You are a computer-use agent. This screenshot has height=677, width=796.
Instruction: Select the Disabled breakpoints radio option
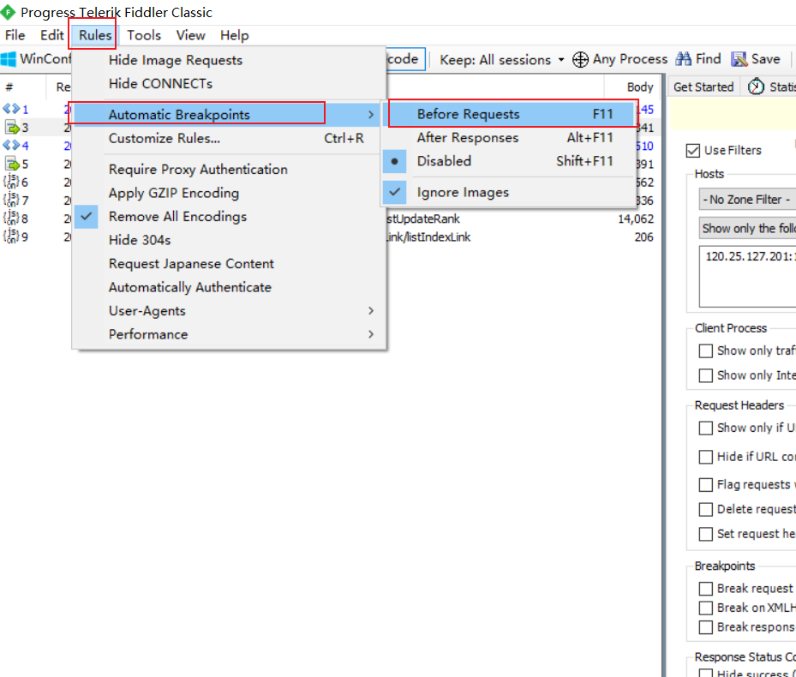pyautogui.click(x=444, y=161)
